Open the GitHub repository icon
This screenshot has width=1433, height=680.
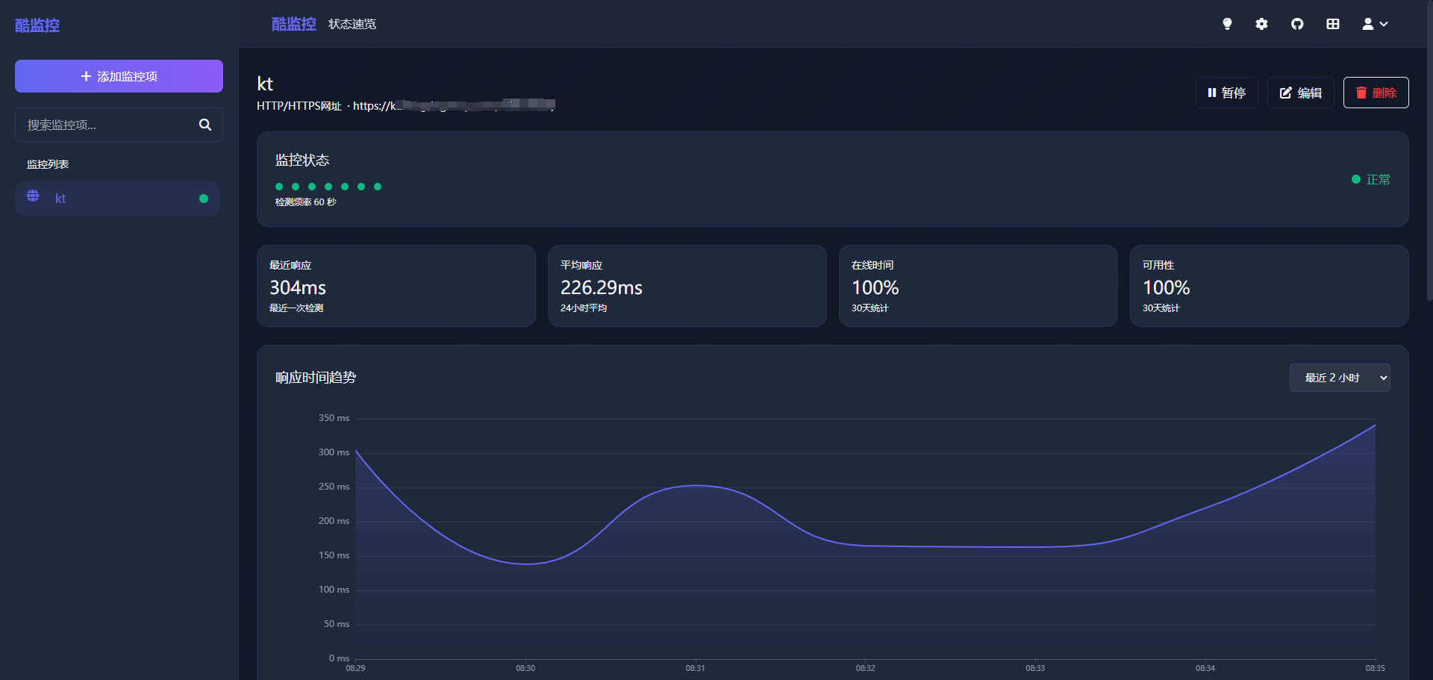(x=1297, y=24)
